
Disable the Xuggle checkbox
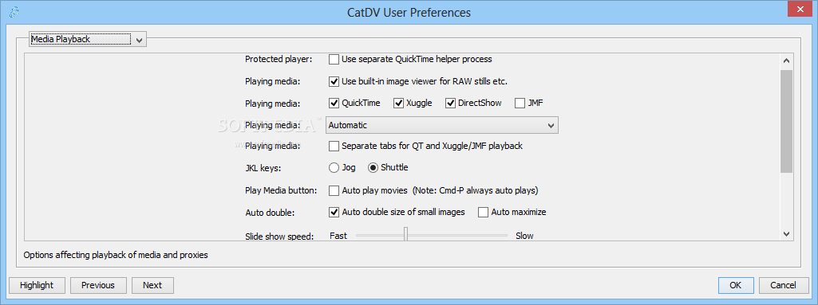point(398,103)
